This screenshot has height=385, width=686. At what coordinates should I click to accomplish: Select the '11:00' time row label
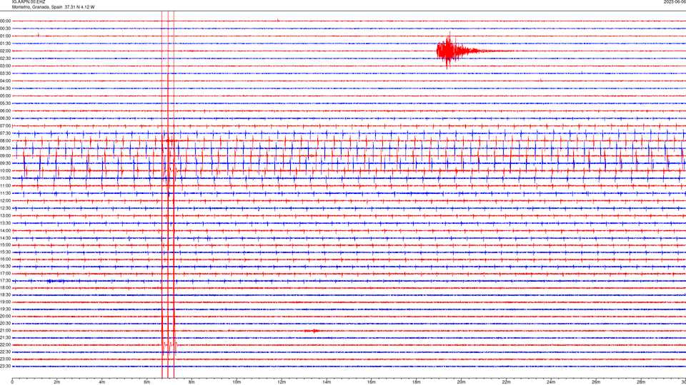(5, 185)
